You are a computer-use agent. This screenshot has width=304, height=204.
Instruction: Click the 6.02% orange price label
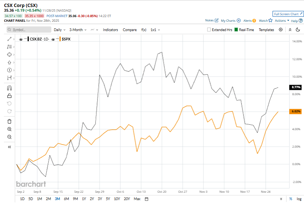click(x=295, y=112)
